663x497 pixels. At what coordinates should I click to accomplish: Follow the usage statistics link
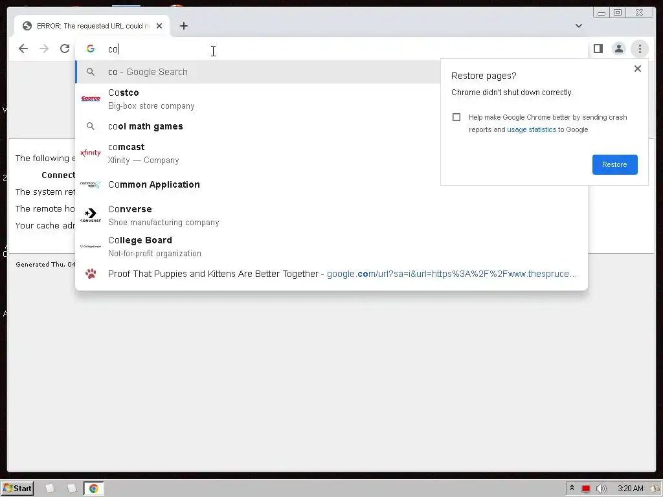tap(532, 129)
